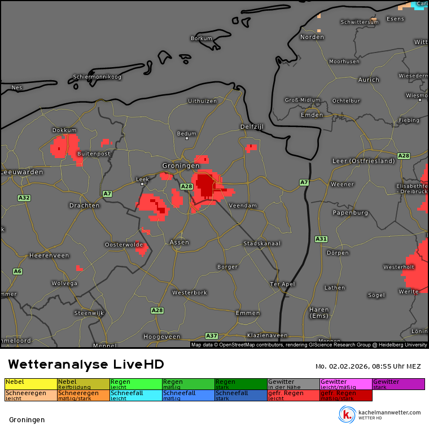
Task: Click the timestamp Mo. 02.02.2026, 08:55 Uhr MEZ
Action: [368, 366]
